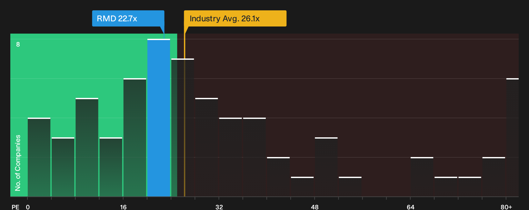
Task: Click the 80+ PE bar at far right
Action: [512, 137]
